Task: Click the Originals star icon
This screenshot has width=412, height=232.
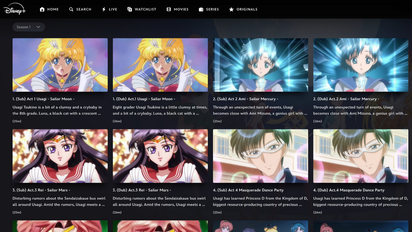Action: tap(231, 9)
